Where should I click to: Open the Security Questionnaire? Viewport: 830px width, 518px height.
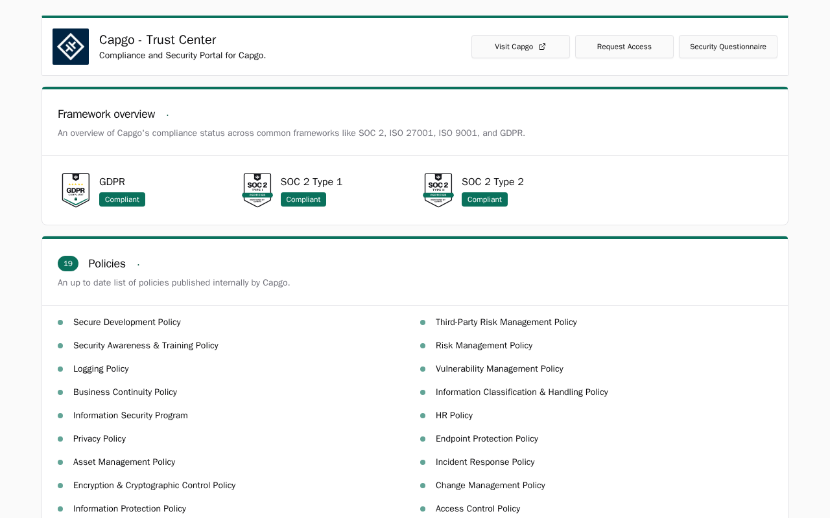(728, 47)
